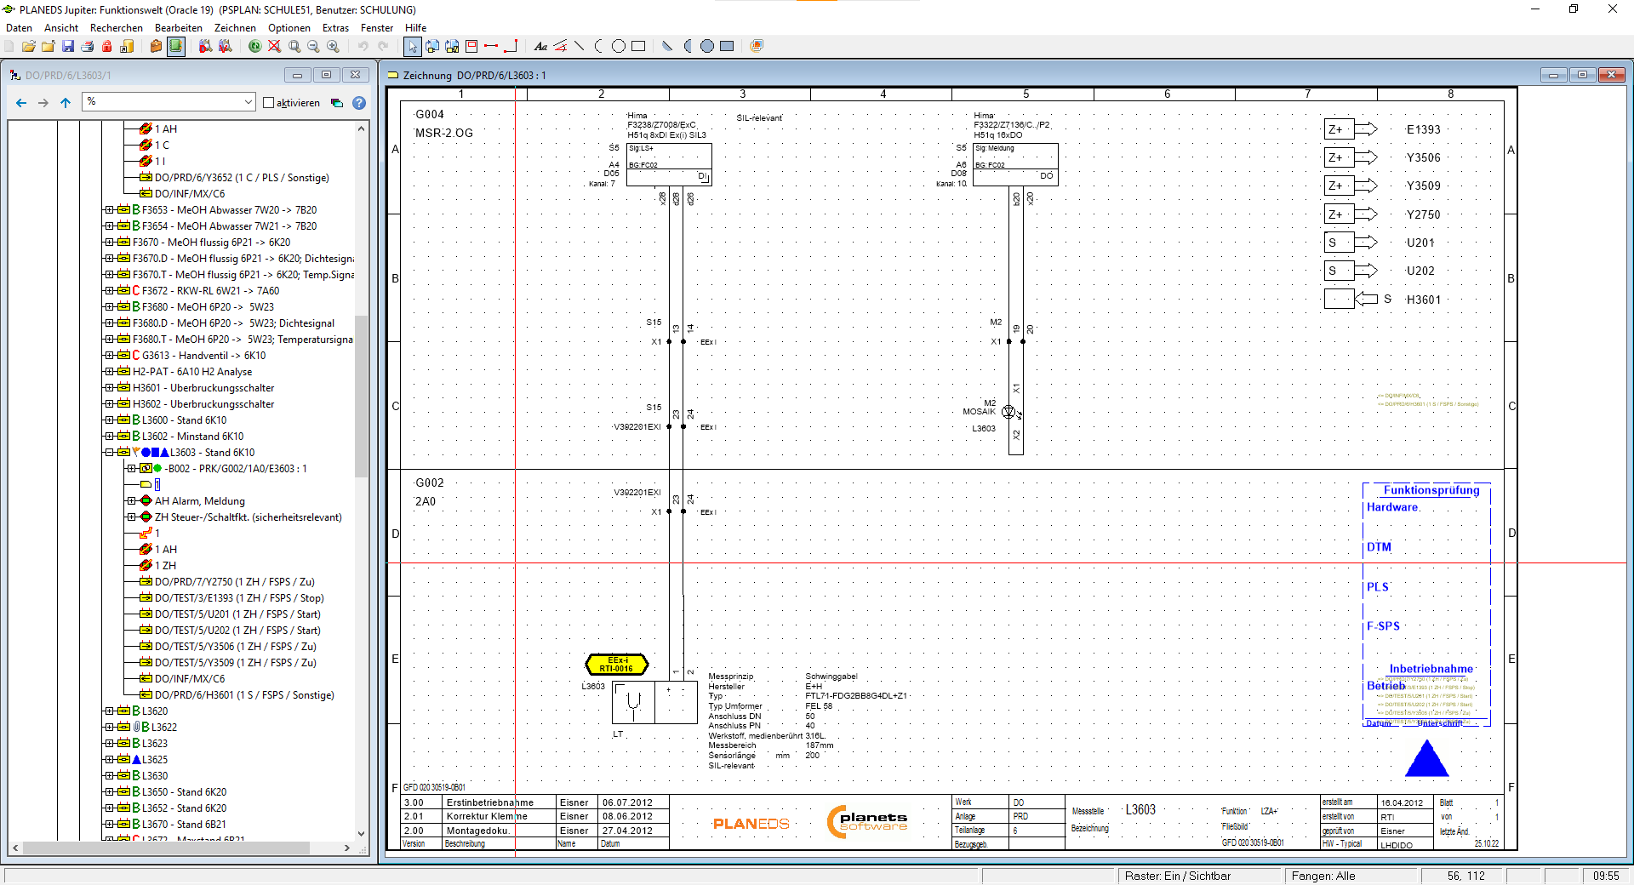Go up one level with blue up arrow
Image resolution: width=1634 pixels, height=885 pixels.
pos(66,103)
